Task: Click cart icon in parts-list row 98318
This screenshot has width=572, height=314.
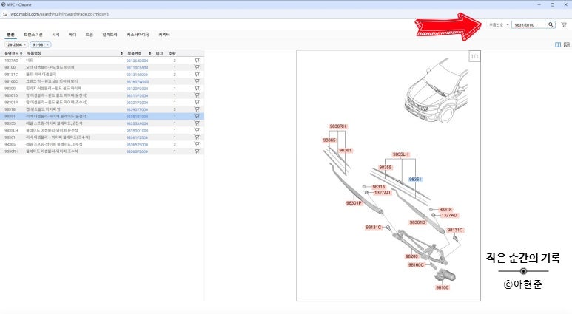Action: coord(197,109)
